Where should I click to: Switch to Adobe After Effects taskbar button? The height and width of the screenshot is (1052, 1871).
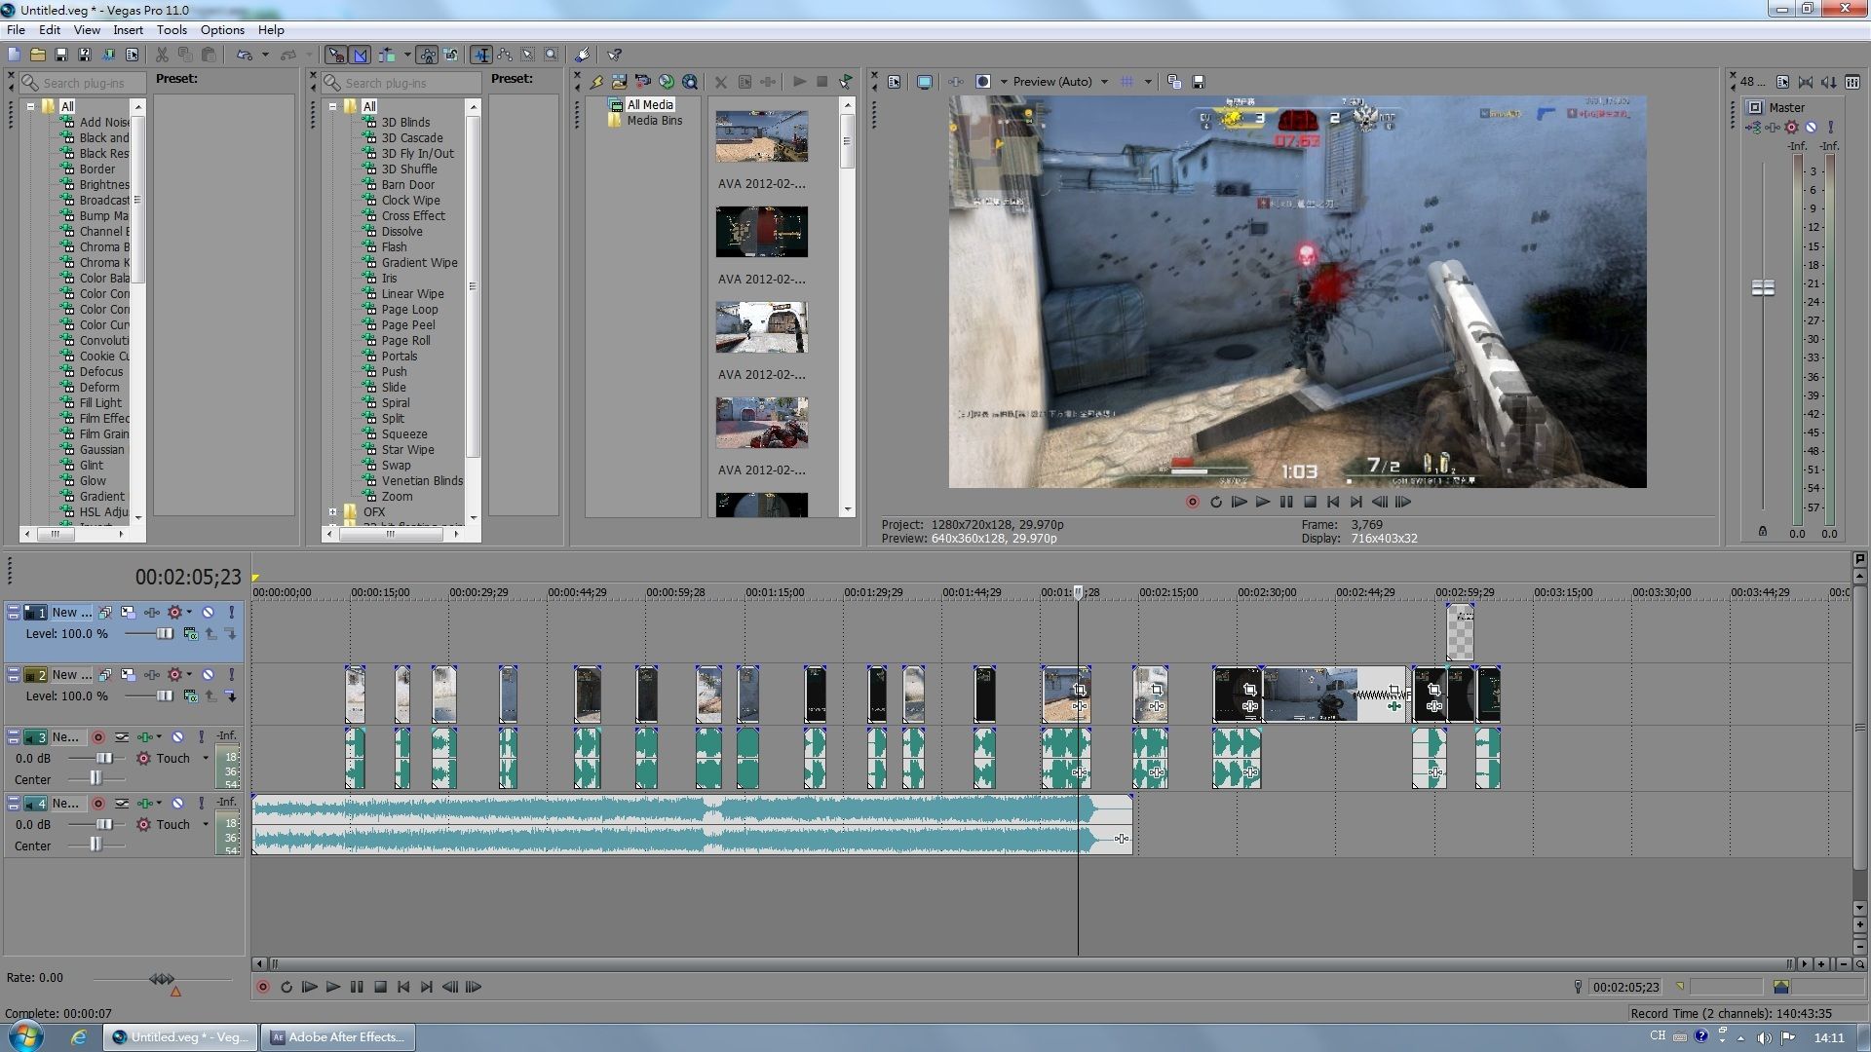click(x=337, y=1037)
